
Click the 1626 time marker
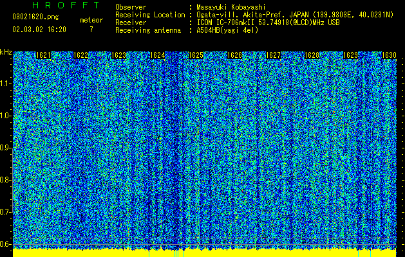pyautogui.click(x=234, y=55)
